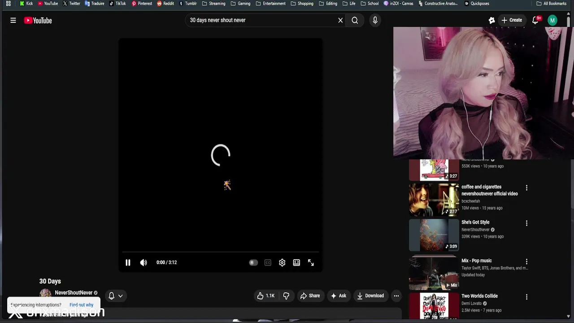Image resolution: width=574 pixels, height=323 pixels.
Task: Switch to theater mode
Action: click(x=296, y=262)
